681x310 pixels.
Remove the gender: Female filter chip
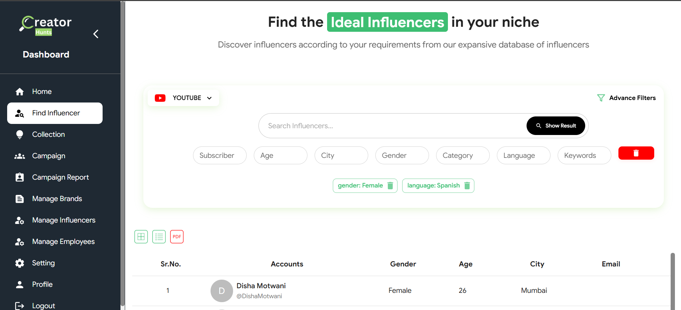click(390, 185)
